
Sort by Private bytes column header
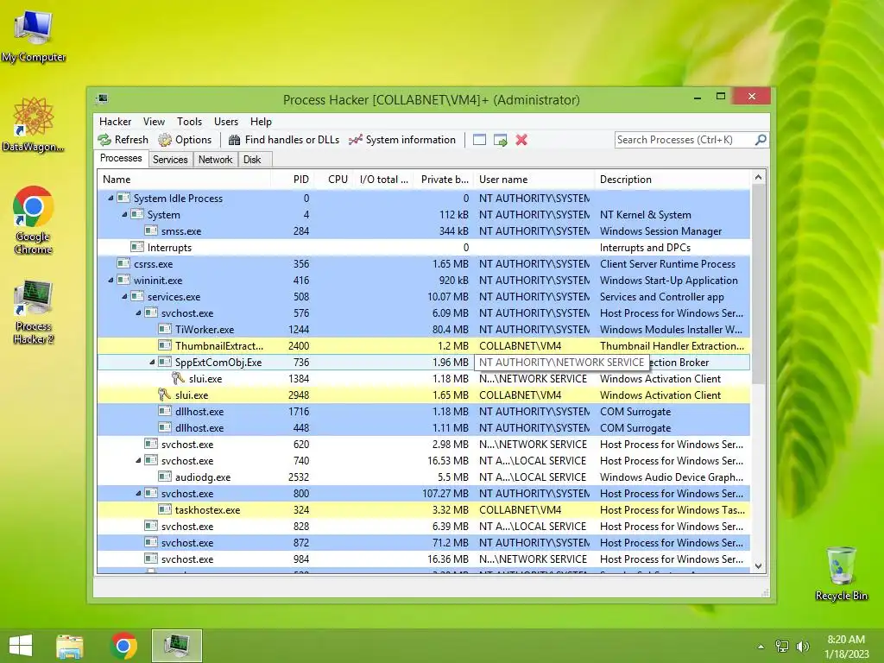[x=444, y=180]
